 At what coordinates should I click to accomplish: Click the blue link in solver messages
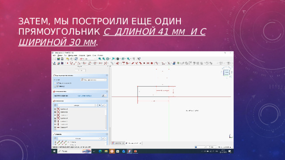pyautogui.click(x=85, y=96)
